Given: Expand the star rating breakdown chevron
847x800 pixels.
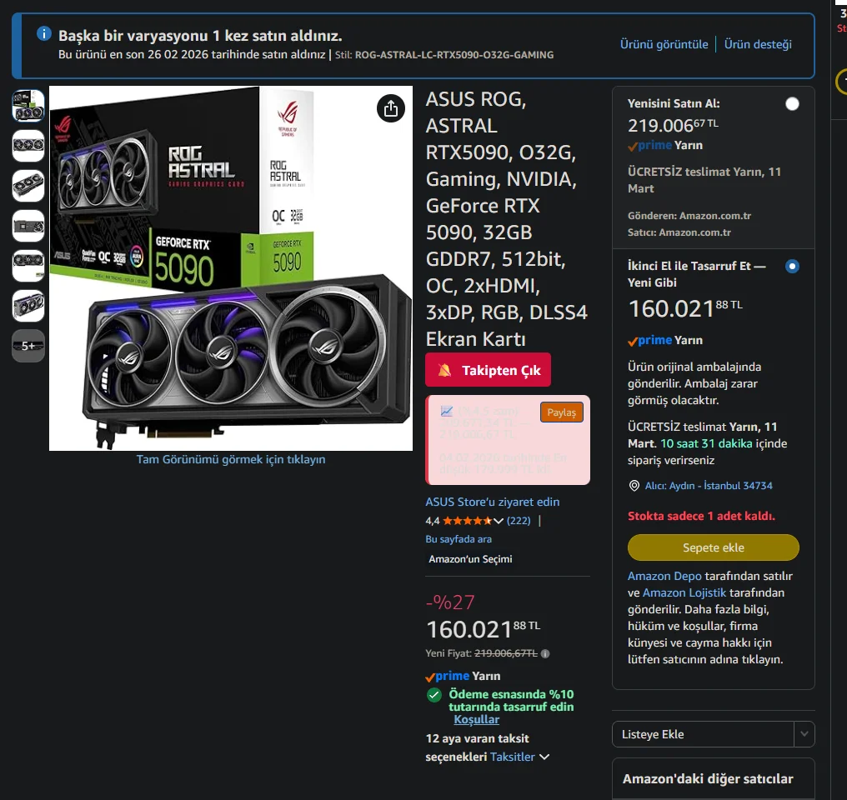Looking at the screenshot, I should (498, 521).
